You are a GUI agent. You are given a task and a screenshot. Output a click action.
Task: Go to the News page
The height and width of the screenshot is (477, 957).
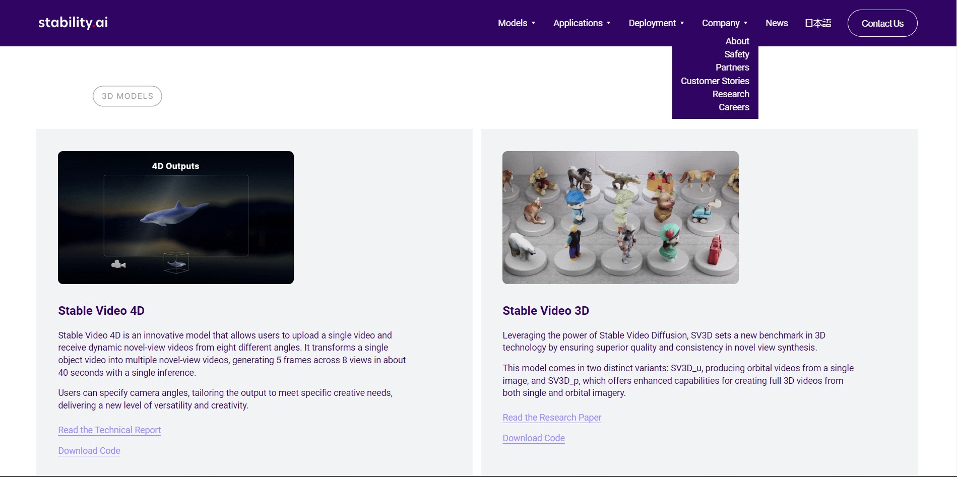coord(777,23)
